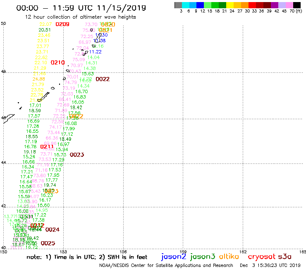Click the yellow 23.46 wave height value
The image size is (306, 269).
coord(44,35)
